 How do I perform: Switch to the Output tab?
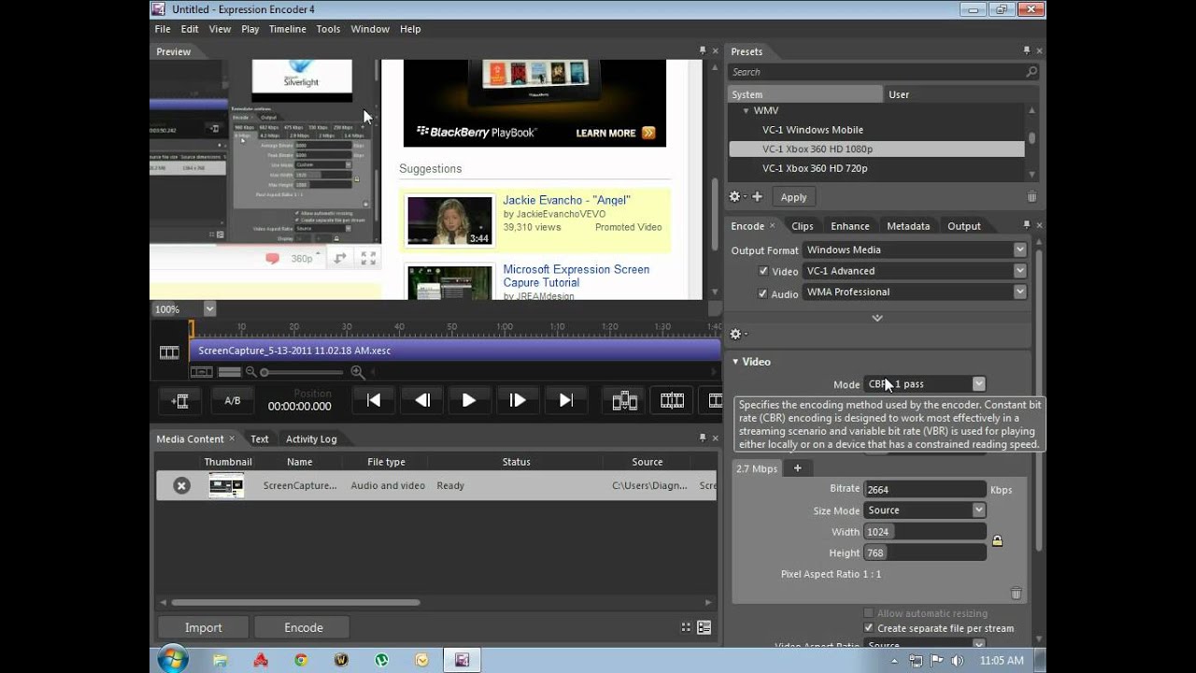[964, 226]
